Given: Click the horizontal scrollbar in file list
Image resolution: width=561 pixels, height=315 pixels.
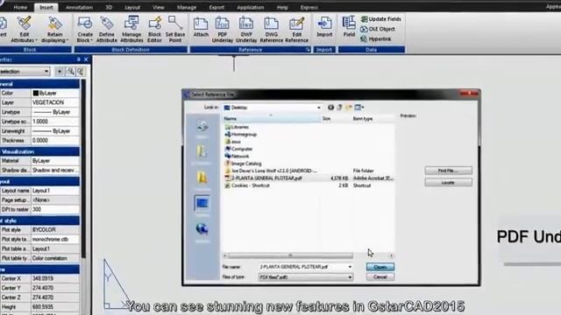Looking at the screenshot, I should [290, 255].
